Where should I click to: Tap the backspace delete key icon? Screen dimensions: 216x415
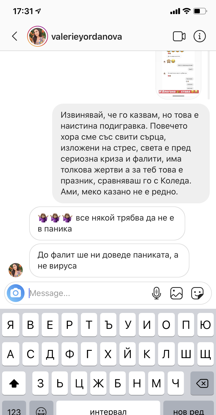(202, 383)
